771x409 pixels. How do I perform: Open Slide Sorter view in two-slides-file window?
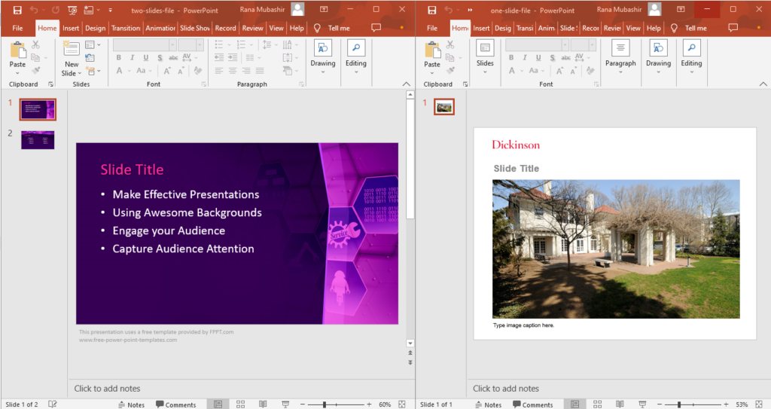pyautogui.click(x=240, y=404)
